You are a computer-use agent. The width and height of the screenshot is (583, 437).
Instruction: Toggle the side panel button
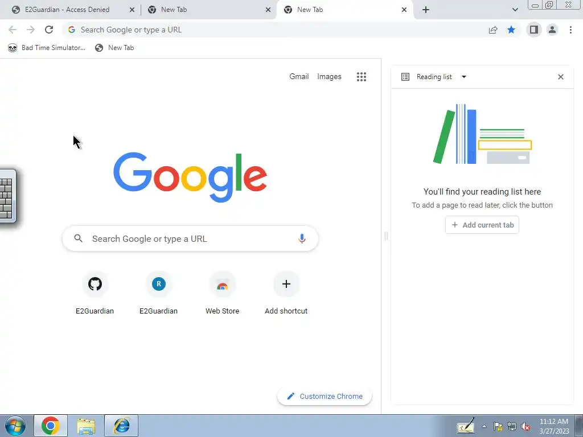click(x=534, y=30)
